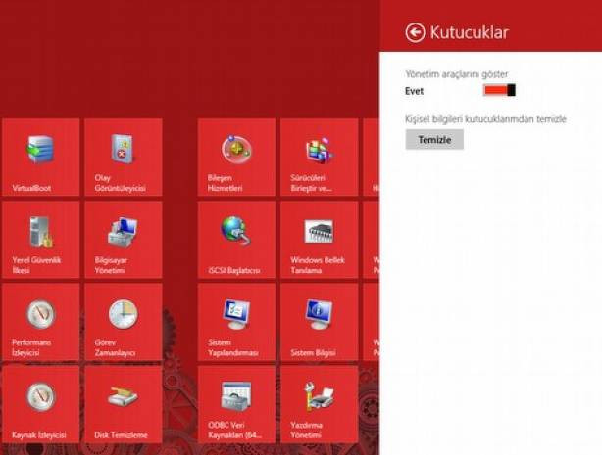Open ODBC Veri Kaynakları tile
Screen dimensions: 602x455
236,404
